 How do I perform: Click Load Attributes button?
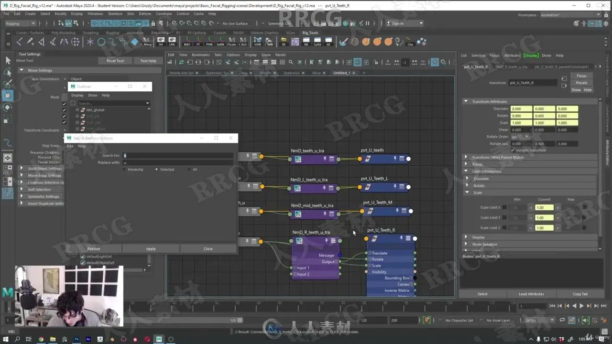[x=532, y=294]
